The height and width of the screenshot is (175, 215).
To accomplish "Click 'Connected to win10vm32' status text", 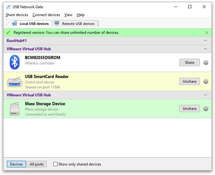I will (x=45, y=114).
